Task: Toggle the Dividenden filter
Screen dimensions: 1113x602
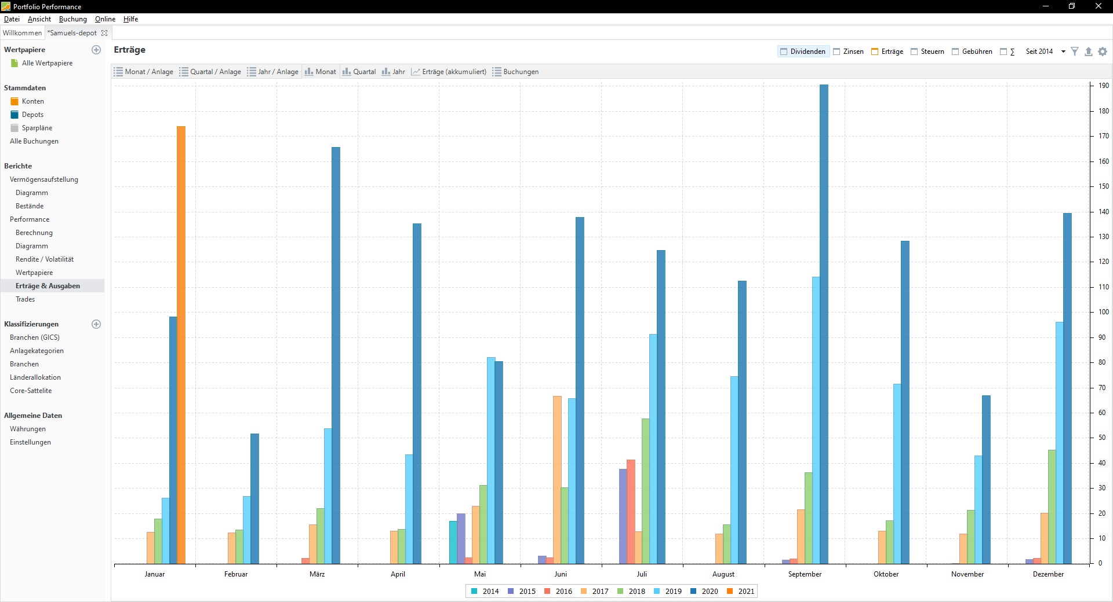Action: point(803,52)
